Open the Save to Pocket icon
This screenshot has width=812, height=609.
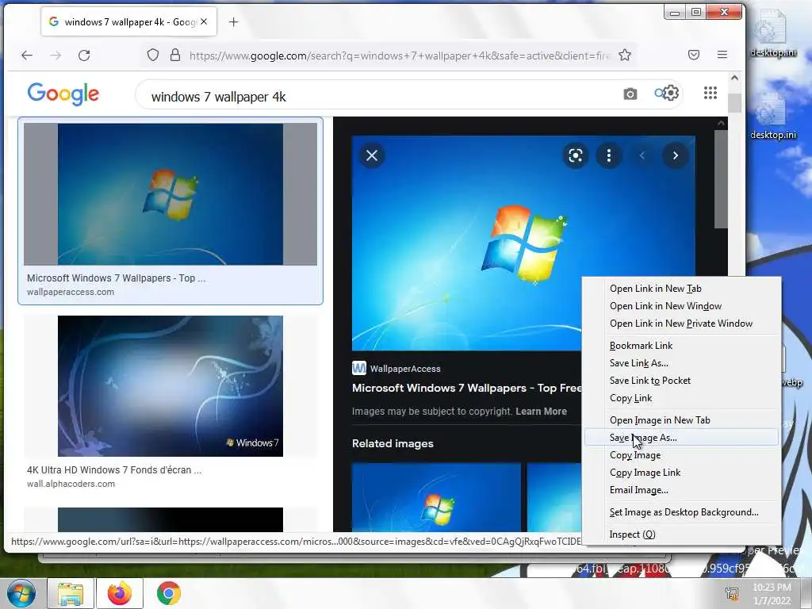tap(694, 55)
